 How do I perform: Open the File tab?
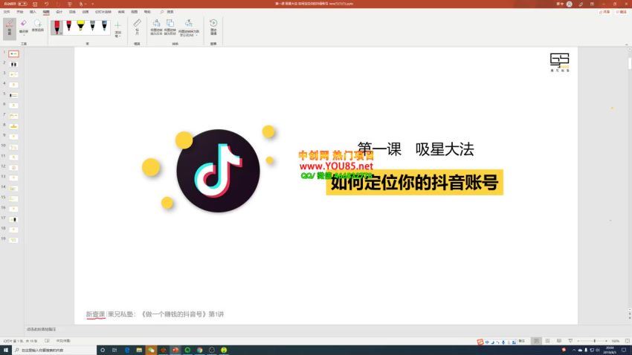pyautogui.click(x=7, y=12)
